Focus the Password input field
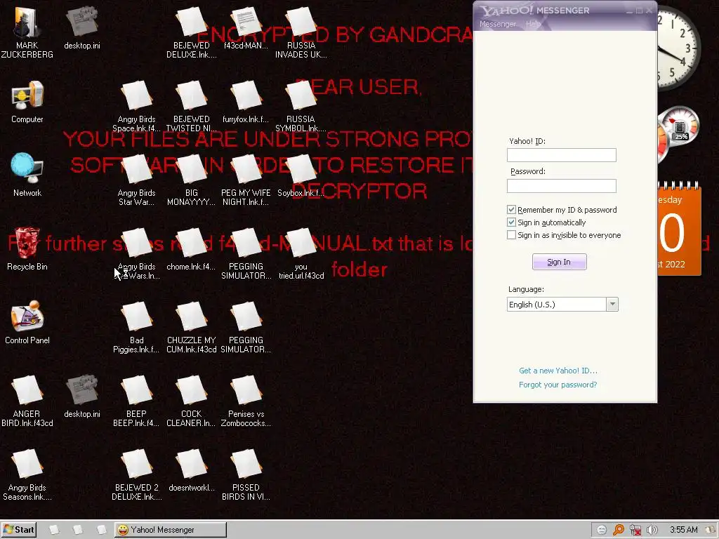Viewport: 719px width, 539px height. 561,185
